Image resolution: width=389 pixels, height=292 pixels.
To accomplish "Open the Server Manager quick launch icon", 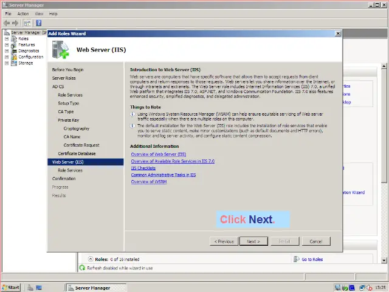I will tap(30, 288).
